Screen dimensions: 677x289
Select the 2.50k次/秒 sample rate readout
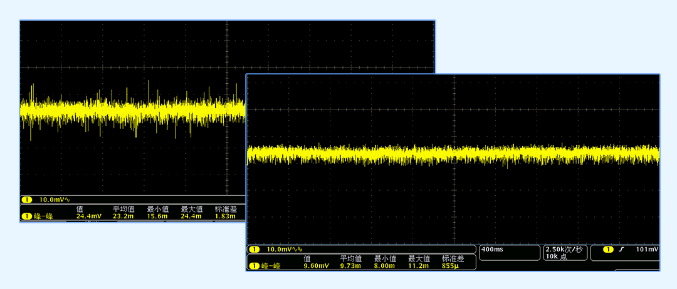tap(564, 250)
